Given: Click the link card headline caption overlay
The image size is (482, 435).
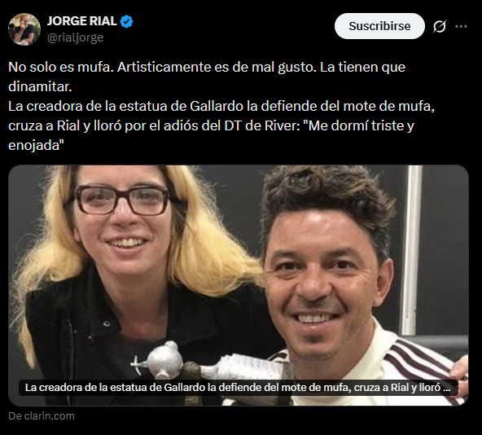Looking at the screenshot, I should pyautogui.click(x=239, y=388).
